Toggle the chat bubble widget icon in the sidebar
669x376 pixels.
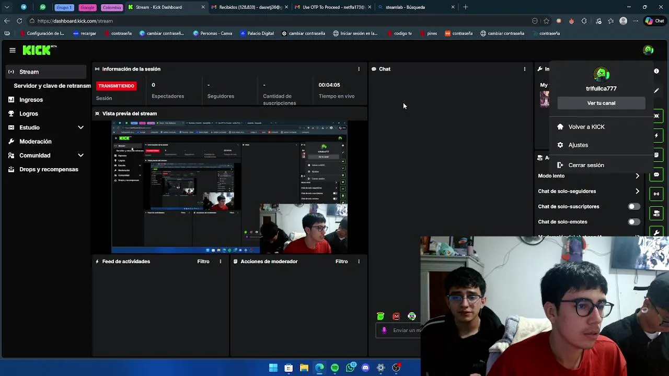coord(656,174)
